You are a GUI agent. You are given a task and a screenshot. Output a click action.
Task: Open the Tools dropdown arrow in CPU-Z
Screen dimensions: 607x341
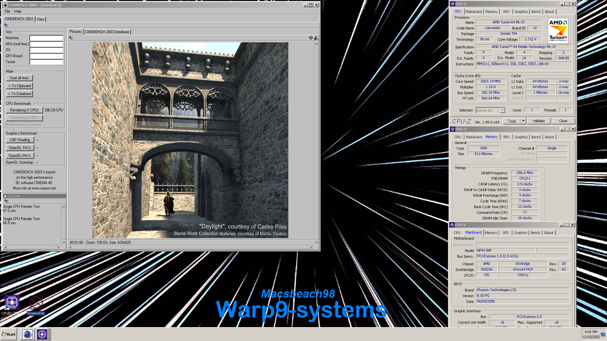523,121
